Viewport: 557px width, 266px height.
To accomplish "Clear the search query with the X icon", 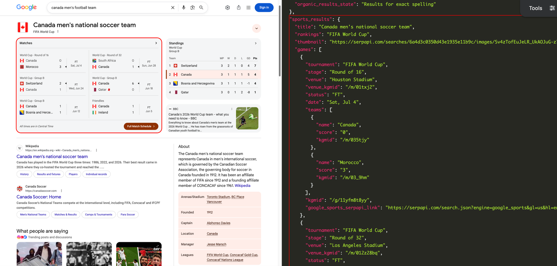I will pyautogui.click(x=173, y=7).
